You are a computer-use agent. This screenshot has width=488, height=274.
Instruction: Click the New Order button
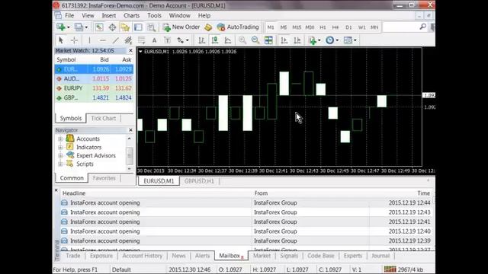point(181,27)
